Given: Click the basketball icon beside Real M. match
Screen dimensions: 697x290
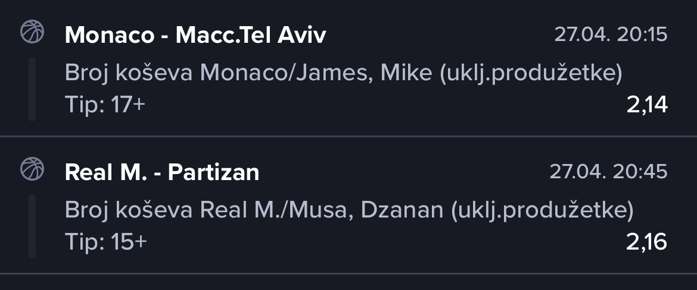Looking at the screenshot, I should (x=32, y=169).
